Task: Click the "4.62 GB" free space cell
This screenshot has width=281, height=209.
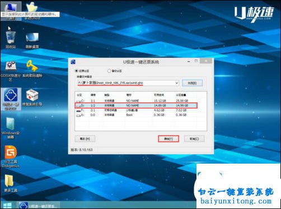Action: pyautogui.click(x=159, y=110)
